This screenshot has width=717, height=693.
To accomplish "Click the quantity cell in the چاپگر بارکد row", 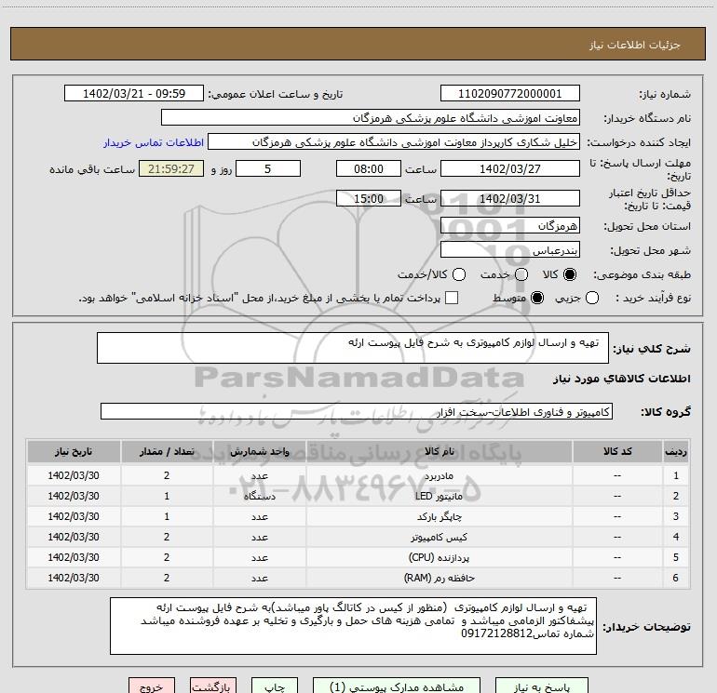I will tap(167, 516).
